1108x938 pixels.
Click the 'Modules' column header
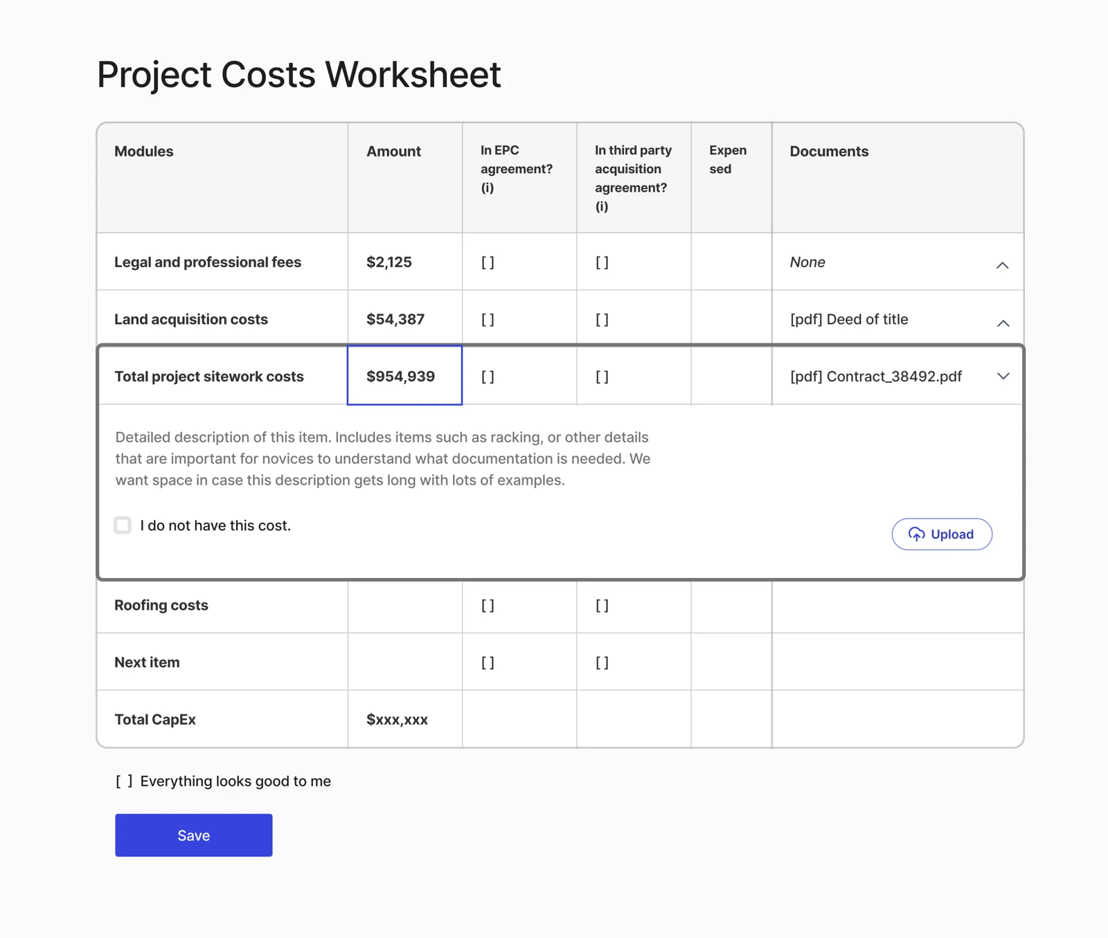pyautogui.click(x=144, y=151)
